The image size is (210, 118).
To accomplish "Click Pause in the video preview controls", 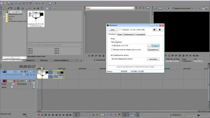I will tap(180, 55).
